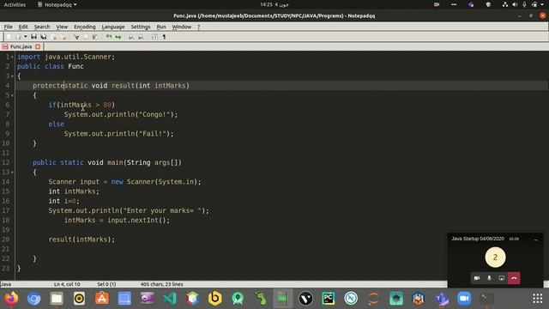Click share screen in the meeting popup
Screen dimensions: 549x309
tap(501, 278)
